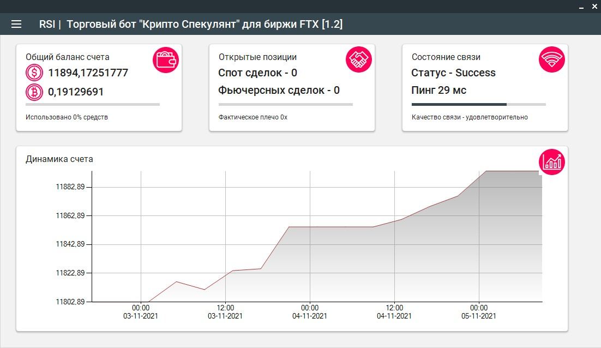Click the actual leverage progress bar

pyautogui.click(x=286, y=104)
